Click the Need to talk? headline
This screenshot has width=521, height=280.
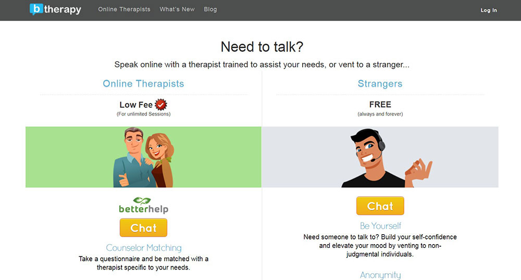click(262, 47)
